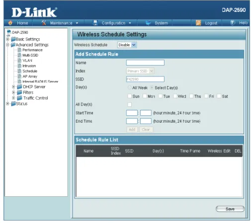Tick the Wed day checkbox

175,96
